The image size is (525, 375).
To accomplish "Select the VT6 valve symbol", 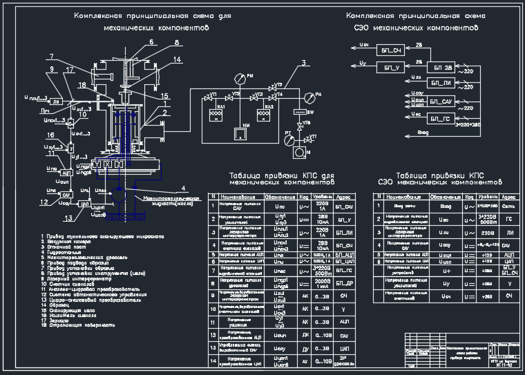I will click(300, 126).
